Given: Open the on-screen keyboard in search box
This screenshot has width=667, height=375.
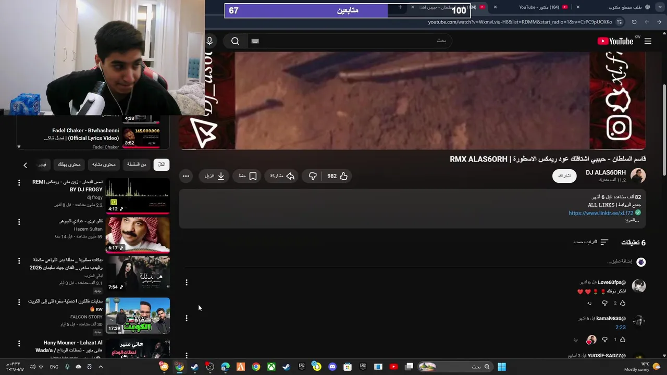Looking at the screenshot, I should (x=255, y=41).
